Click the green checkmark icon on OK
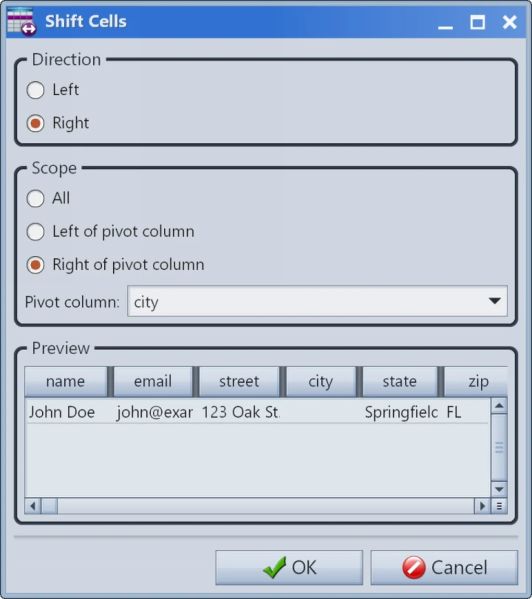532x599 pixels. click(274, 568)
